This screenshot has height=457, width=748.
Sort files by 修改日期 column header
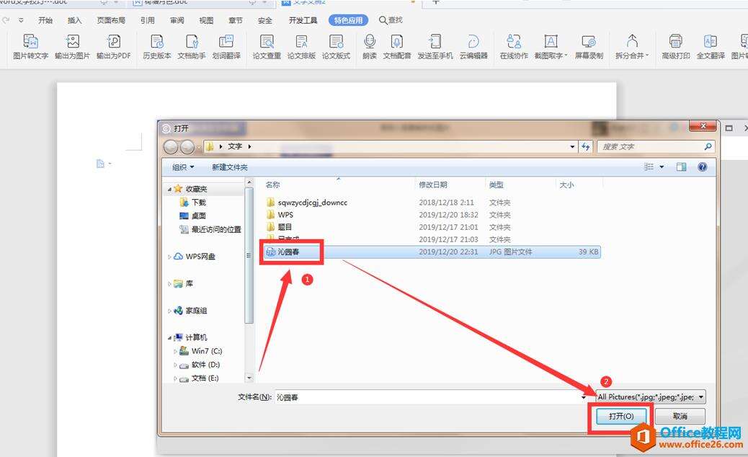[433, 185]
